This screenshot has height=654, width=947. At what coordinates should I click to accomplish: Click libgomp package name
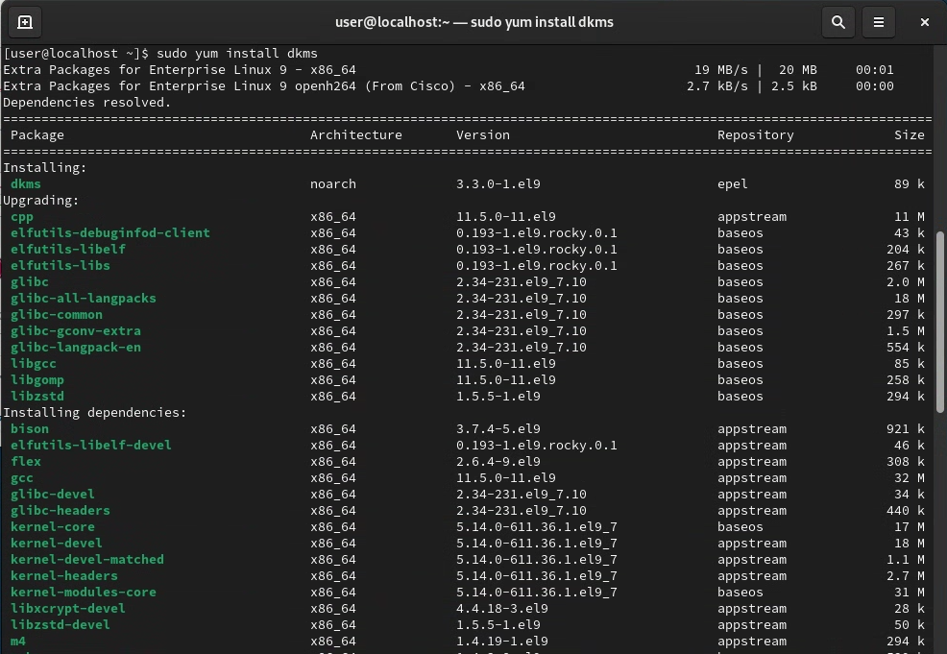click(36, 380)
